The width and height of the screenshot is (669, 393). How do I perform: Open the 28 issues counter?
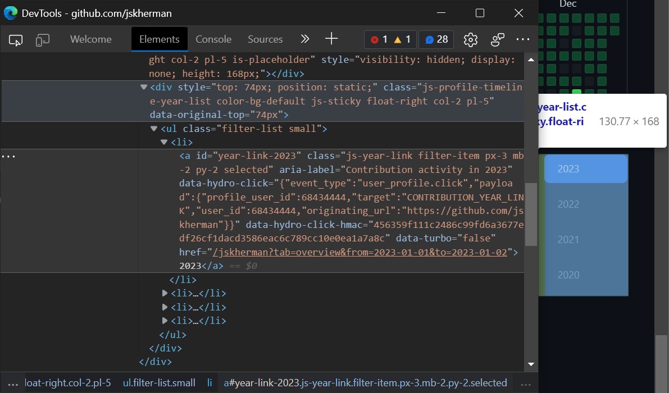[436, 39]
